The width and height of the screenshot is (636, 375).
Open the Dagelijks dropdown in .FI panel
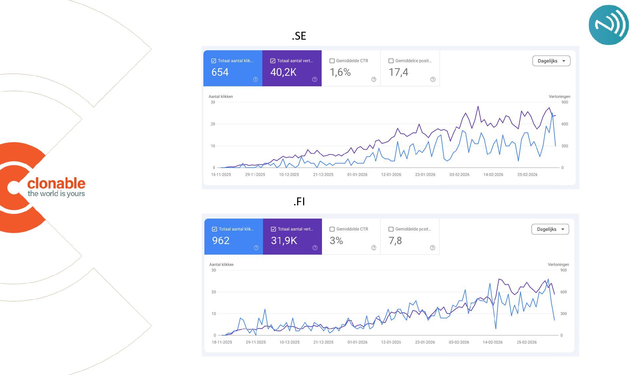tap(550, 229)
